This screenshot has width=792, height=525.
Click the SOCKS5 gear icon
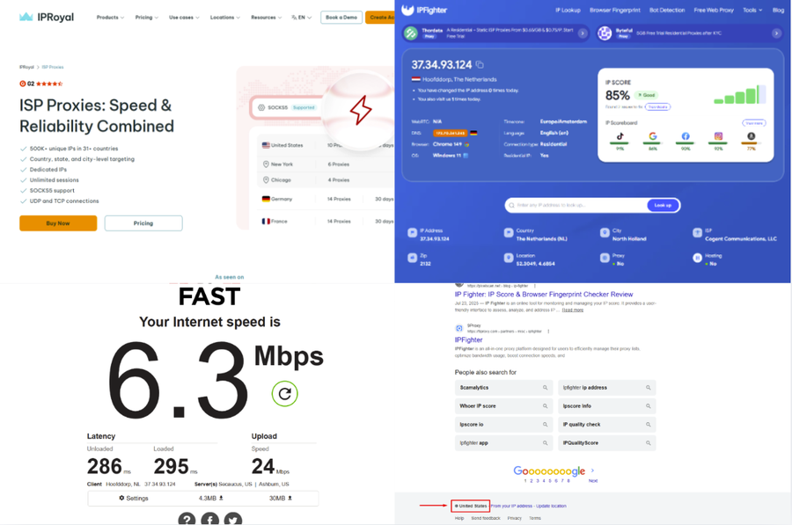point(261,107)
